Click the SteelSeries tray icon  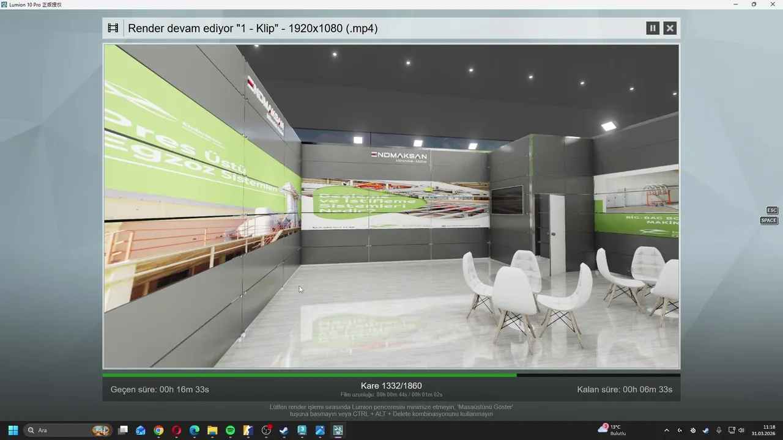point(692,430)
